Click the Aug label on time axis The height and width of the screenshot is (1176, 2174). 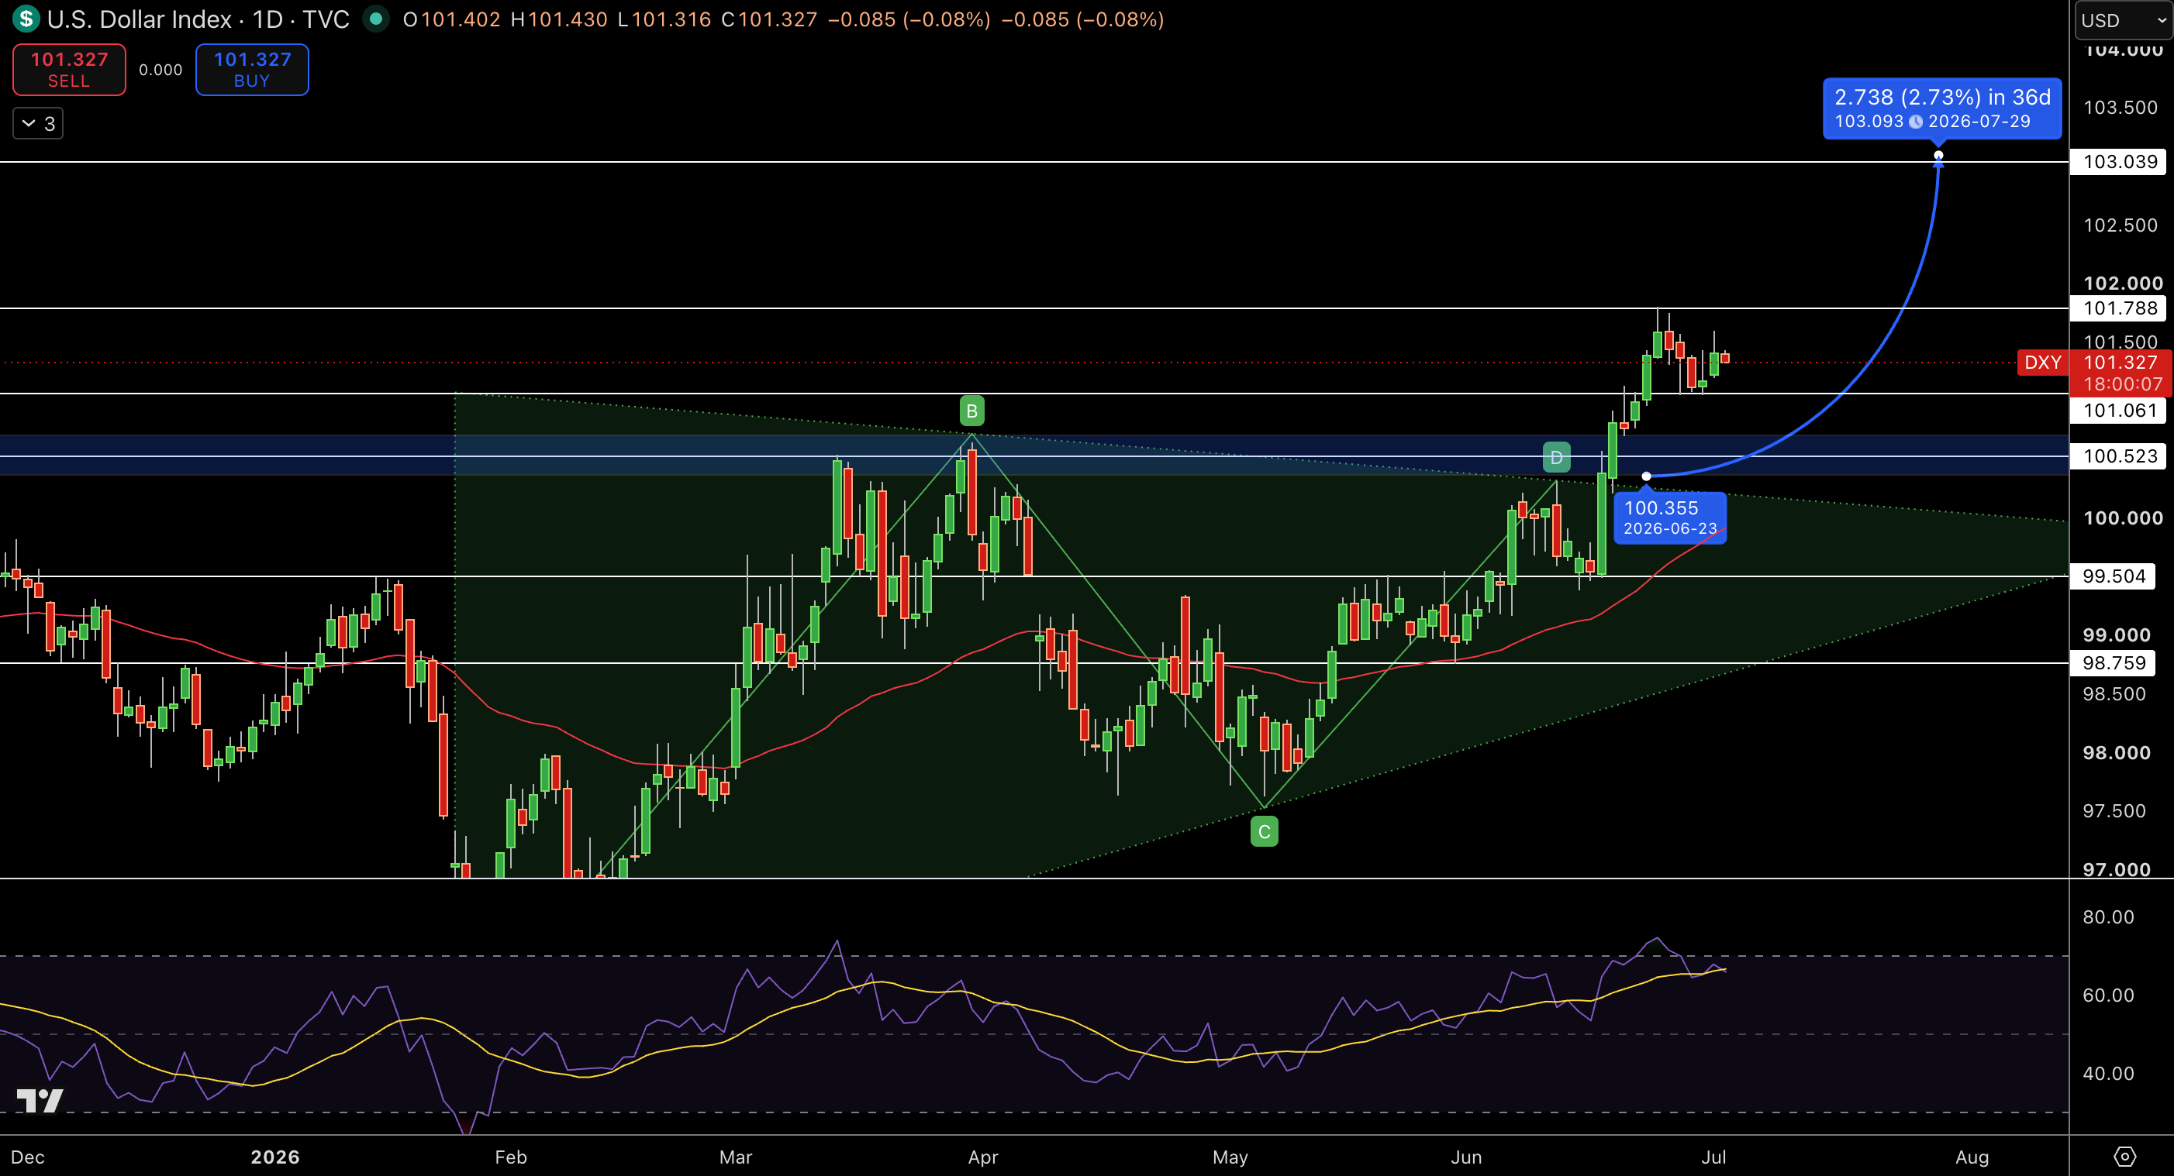click(1972, 1157)
